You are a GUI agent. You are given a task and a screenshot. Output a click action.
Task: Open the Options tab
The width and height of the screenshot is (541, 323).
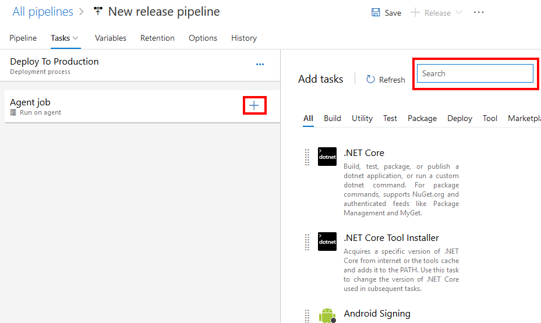203,38
